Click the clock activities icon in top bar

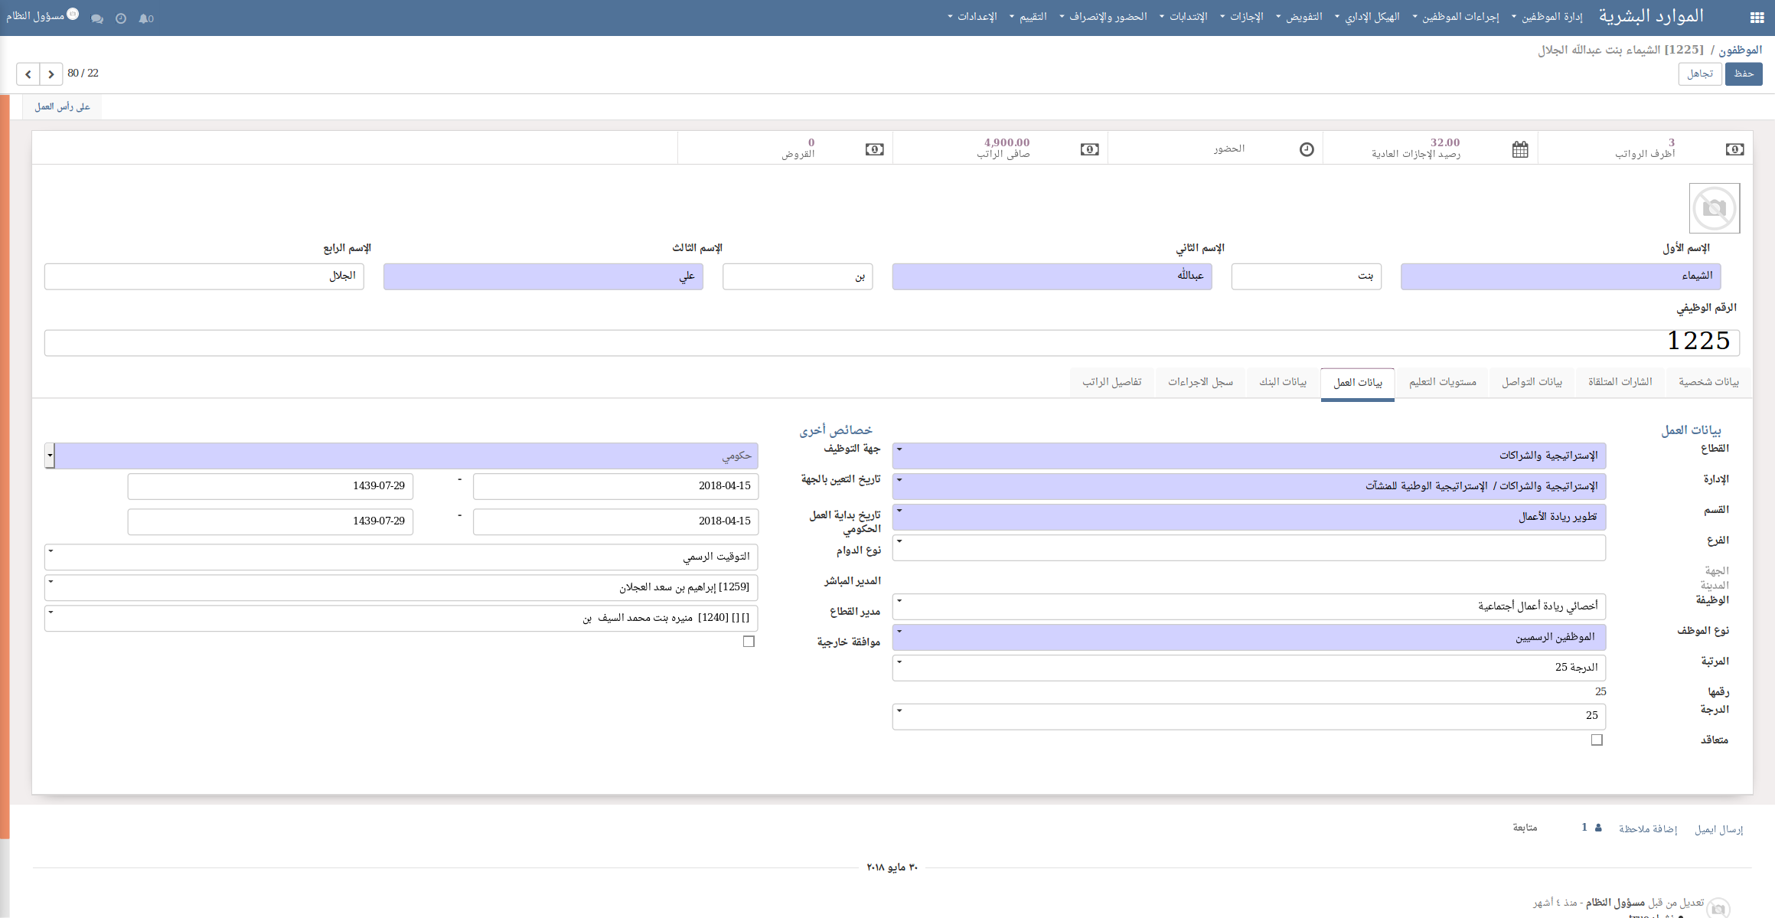coord(121,18)
